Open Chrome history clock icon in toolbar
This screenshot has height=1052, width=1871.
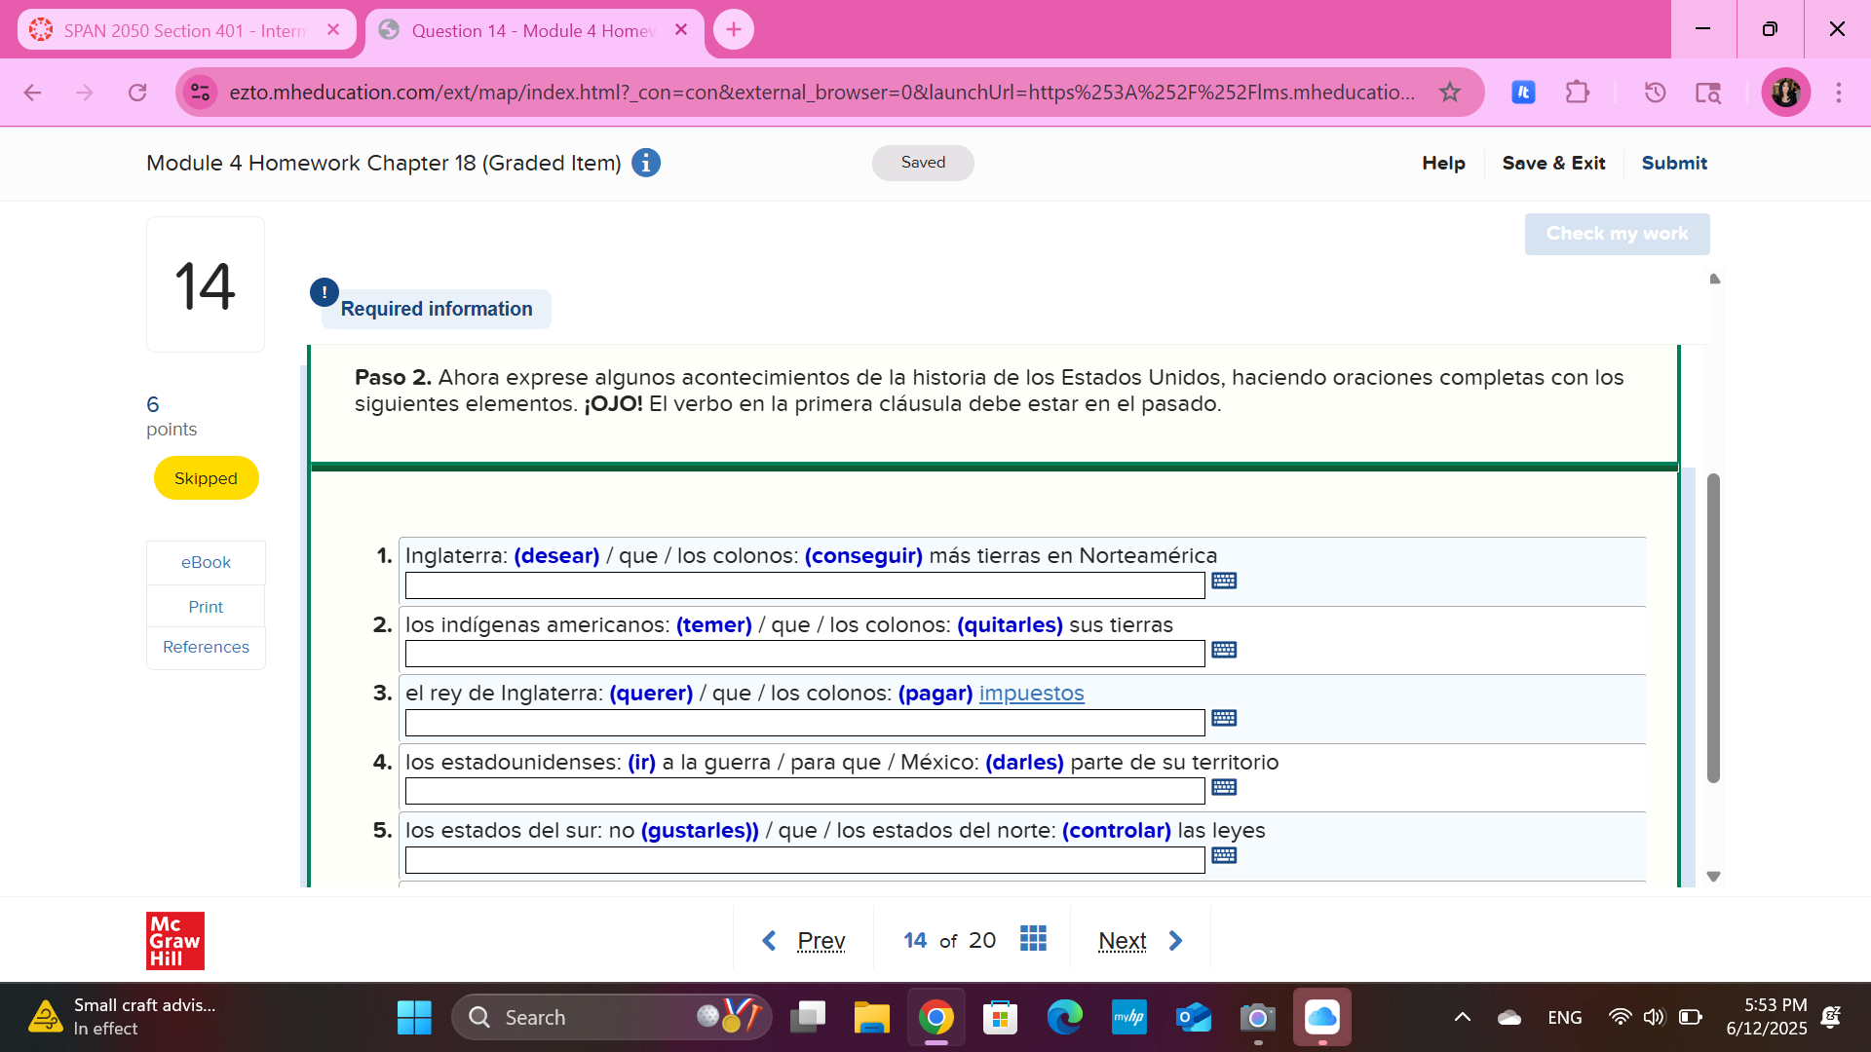coord(1655,93)
